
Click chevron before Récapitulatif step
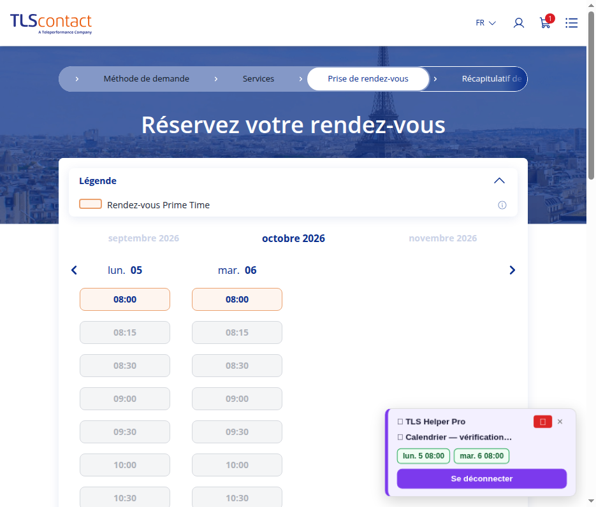435,79
